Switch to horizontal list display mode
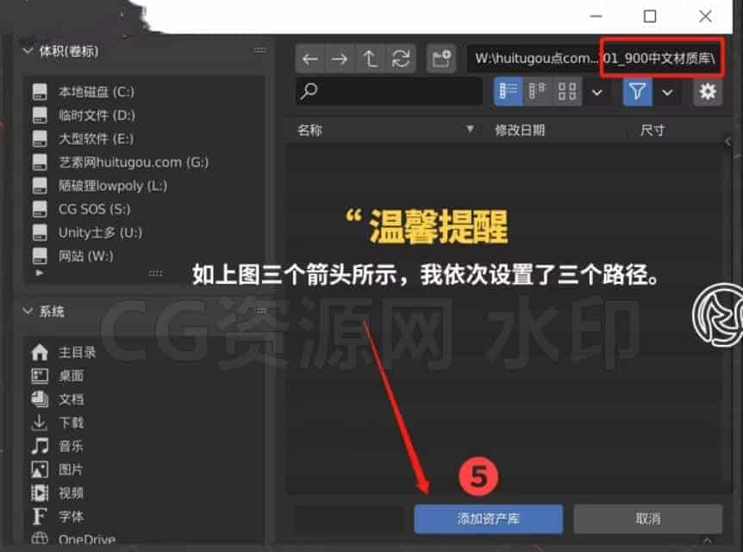Image resolution: width=743 pixels, height=552 pixels. tap(537, 91)
